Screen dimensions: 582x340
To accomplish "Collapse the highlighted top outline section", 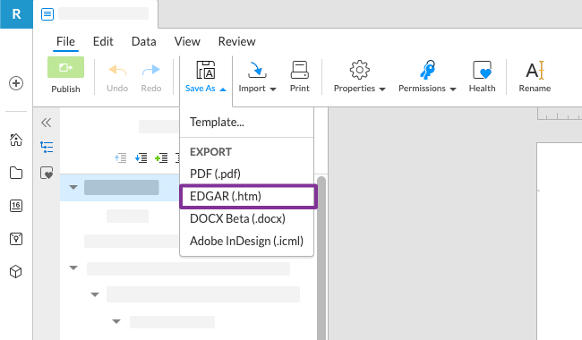I will click(73, 187).
